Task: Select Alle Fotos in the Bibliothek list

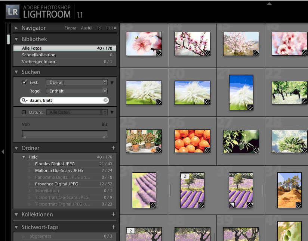Action: tap(65, 48)
